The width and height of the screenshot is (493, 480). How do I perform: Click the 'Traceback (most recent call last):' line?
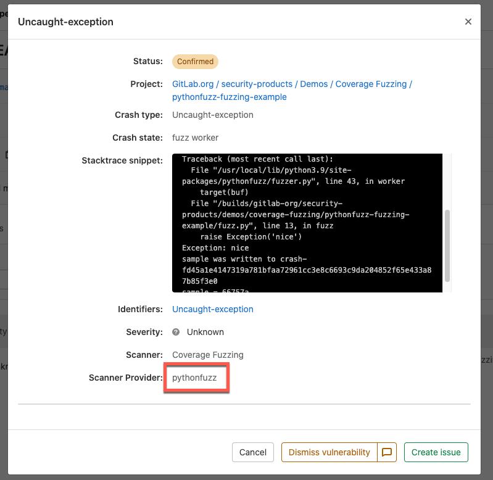tap(257, 159)
